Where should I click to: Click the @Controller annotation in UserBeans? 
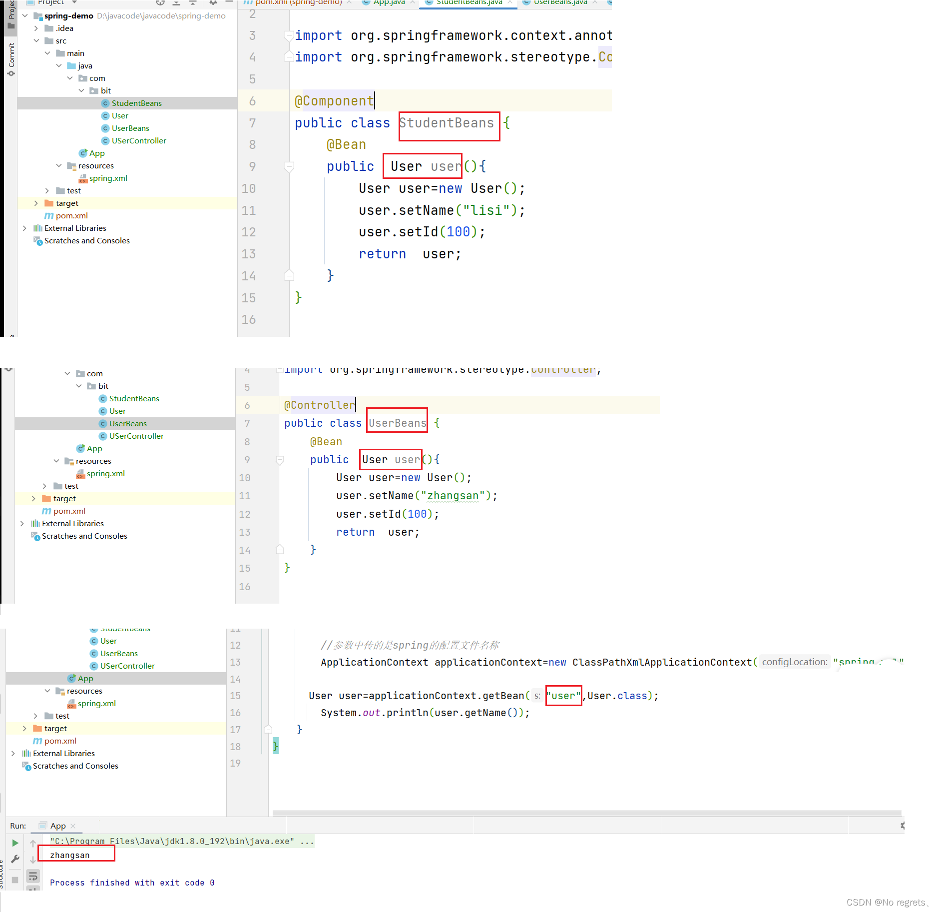(x=319, y=405)
